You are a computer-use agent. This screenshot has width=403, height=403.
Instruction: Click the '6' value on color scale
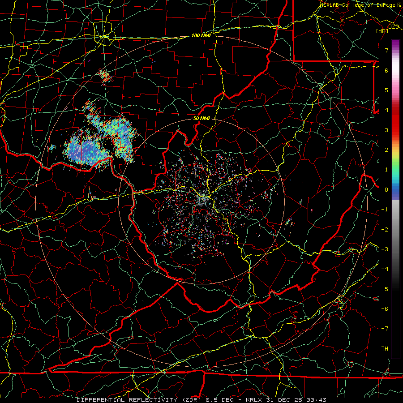tap(386, 70)
